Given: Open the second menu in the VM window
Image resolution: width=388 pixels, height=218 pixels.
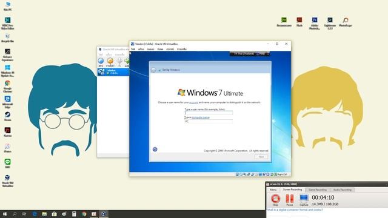Looking at the screenshot, I should 141,49.
